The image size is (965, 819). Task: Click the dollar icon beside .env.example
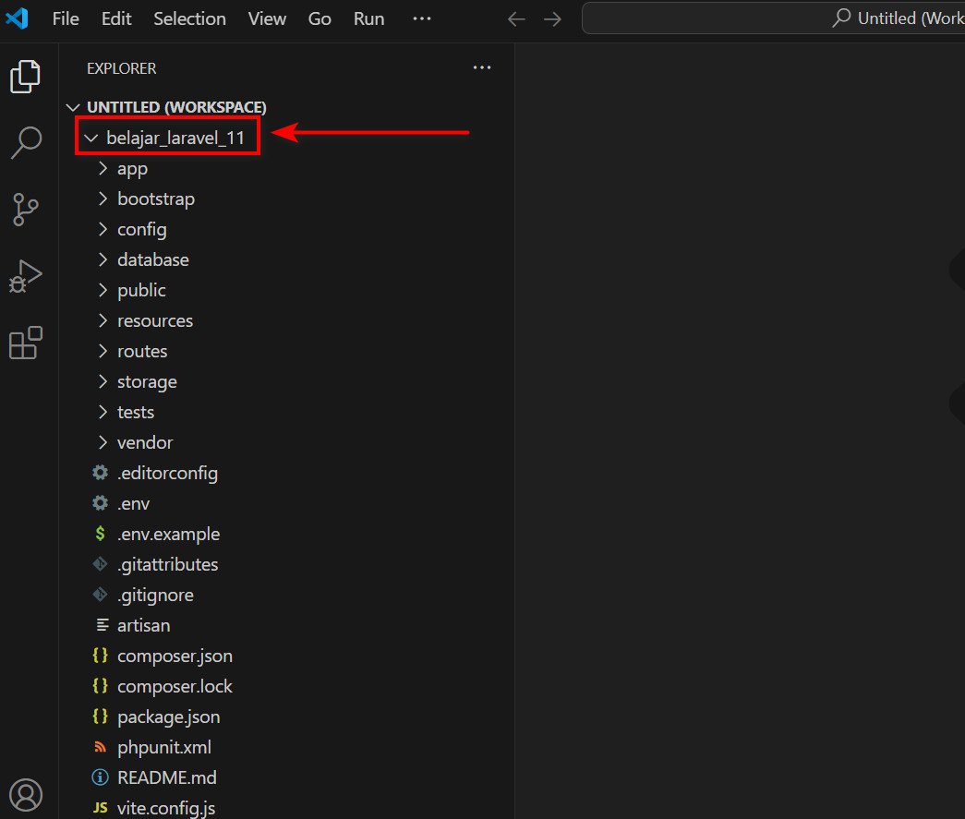[101, 534]
